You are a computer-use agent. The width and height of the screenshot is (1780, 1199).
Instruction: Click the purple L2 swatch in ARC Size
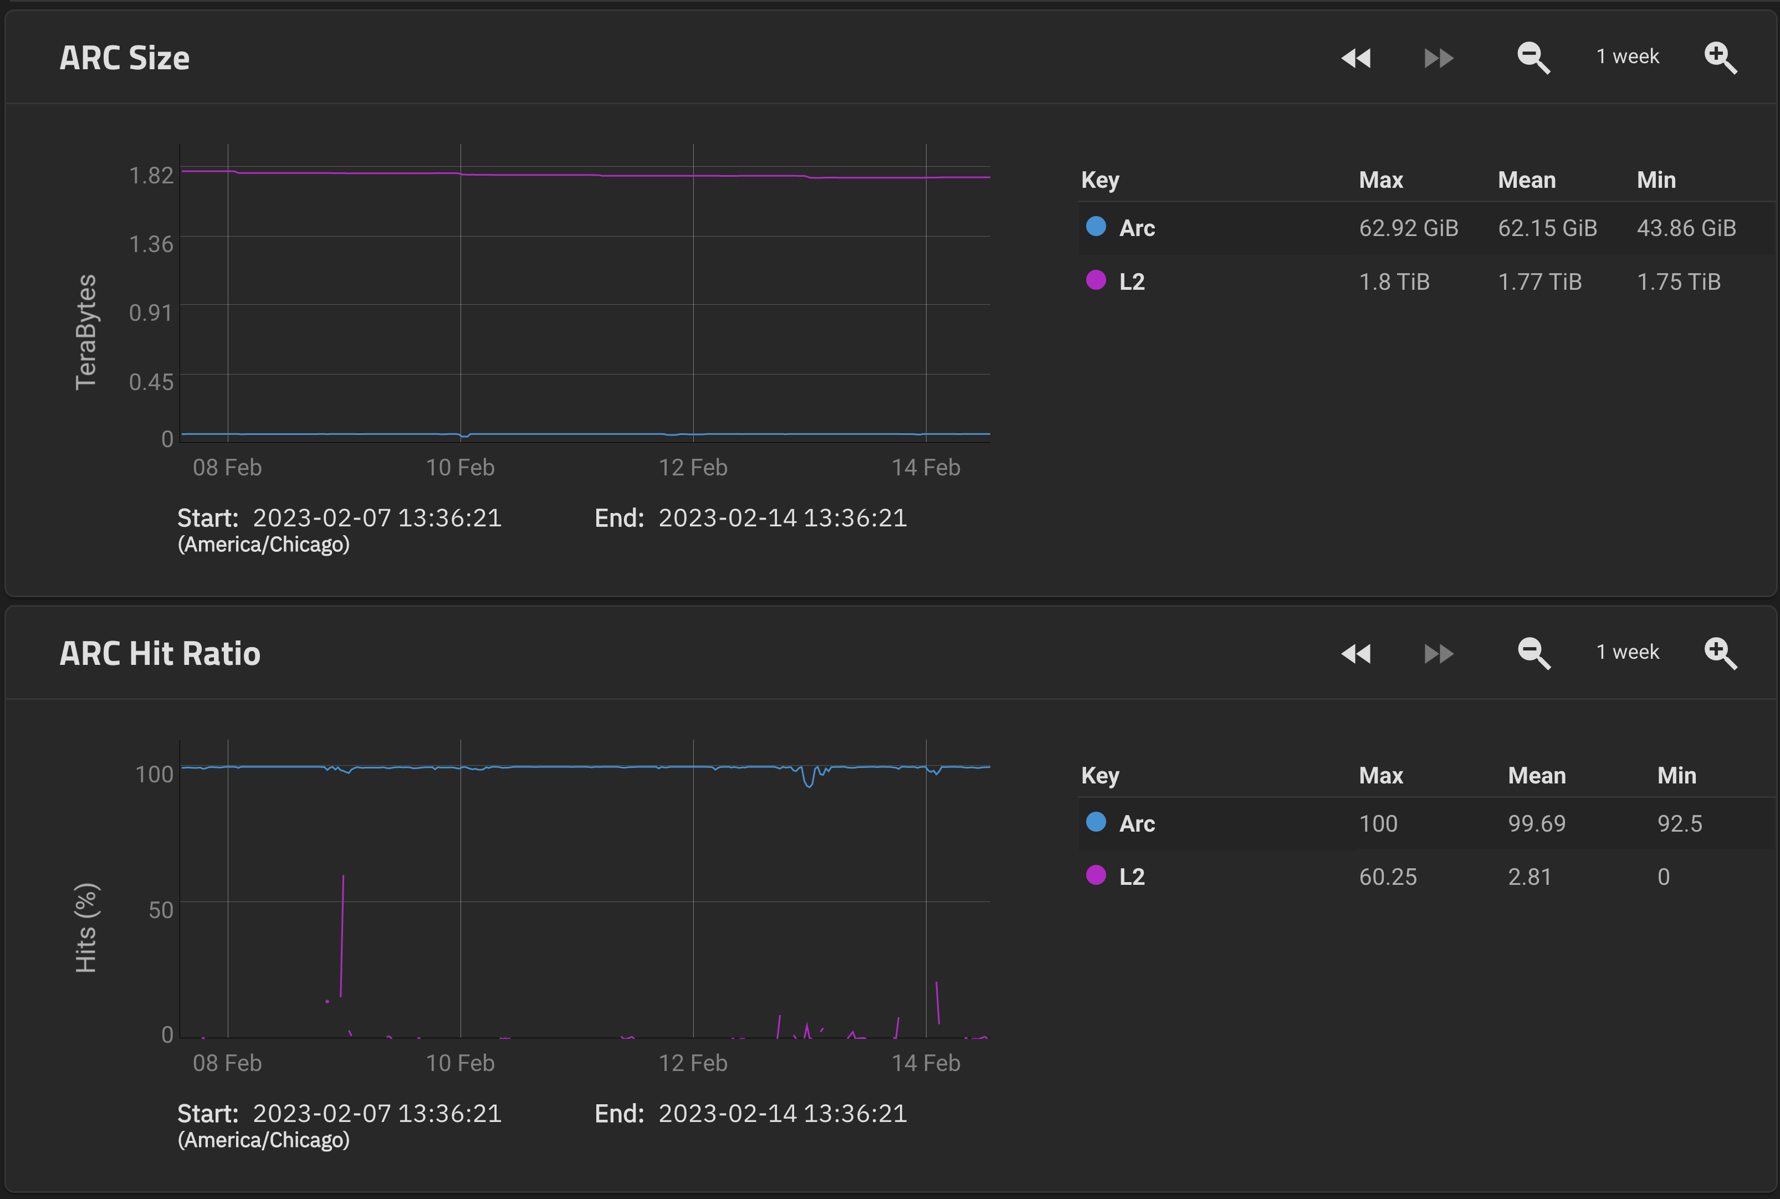[1096, 280]
